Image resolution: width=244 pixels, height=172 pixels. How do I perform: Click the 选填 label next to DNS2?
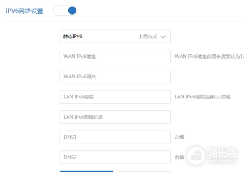pos(179,158)
